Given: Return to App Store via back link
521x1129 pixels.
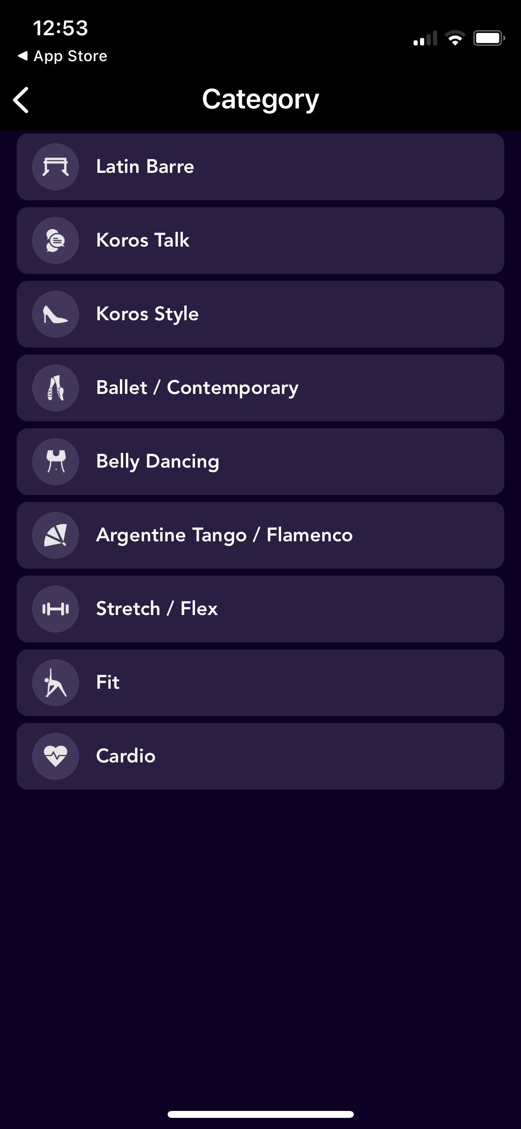Looking at the screenshot, I should pos(63,56).
